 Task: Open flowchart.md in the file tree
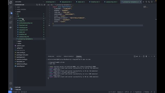tap(23, 25)
